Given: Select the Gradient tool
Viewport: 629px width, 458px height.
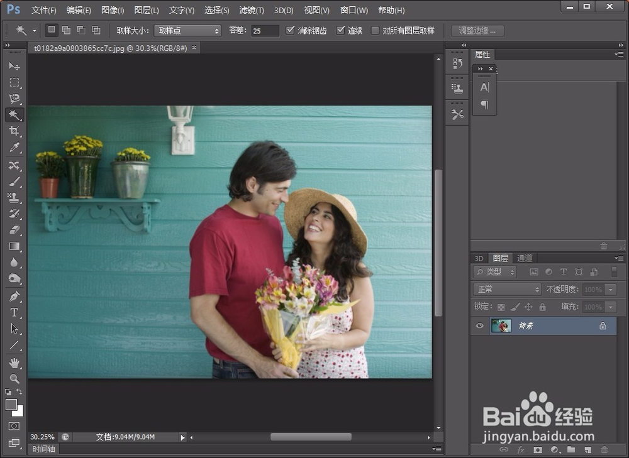Looking at the screenshot, I should coord(14,246).
